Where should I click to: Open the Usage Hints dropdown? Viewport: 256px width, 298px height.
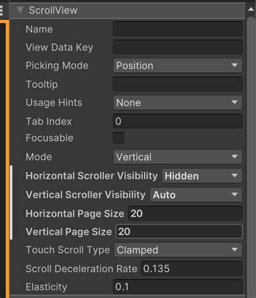[178, 103]
